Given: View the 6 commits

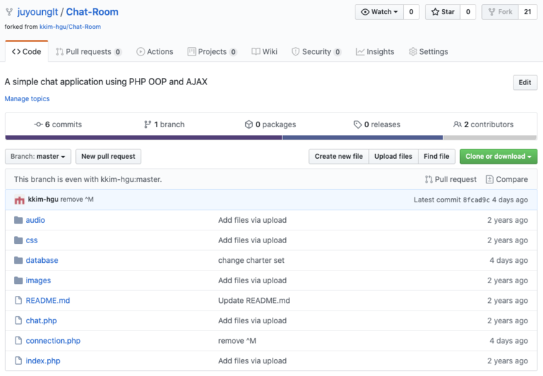Looking at the screenshot, I should coord(58,124).
